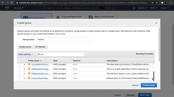Click the dialog vertical scrollbar
This screenshot has width=174, height=97.
pyautogui.click(x=159, y=44)
